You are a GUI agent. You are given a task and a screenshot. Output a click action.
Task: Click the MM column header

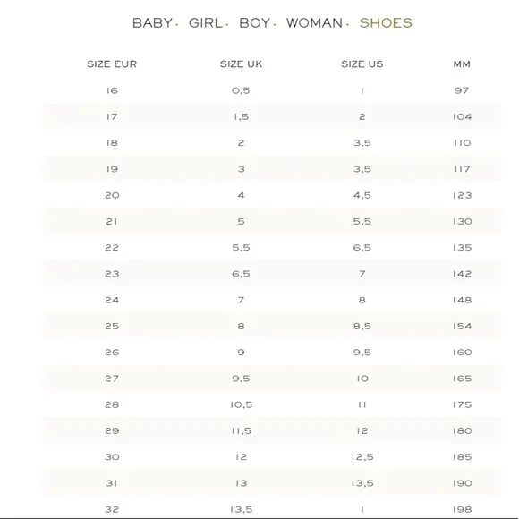point(462,64)
